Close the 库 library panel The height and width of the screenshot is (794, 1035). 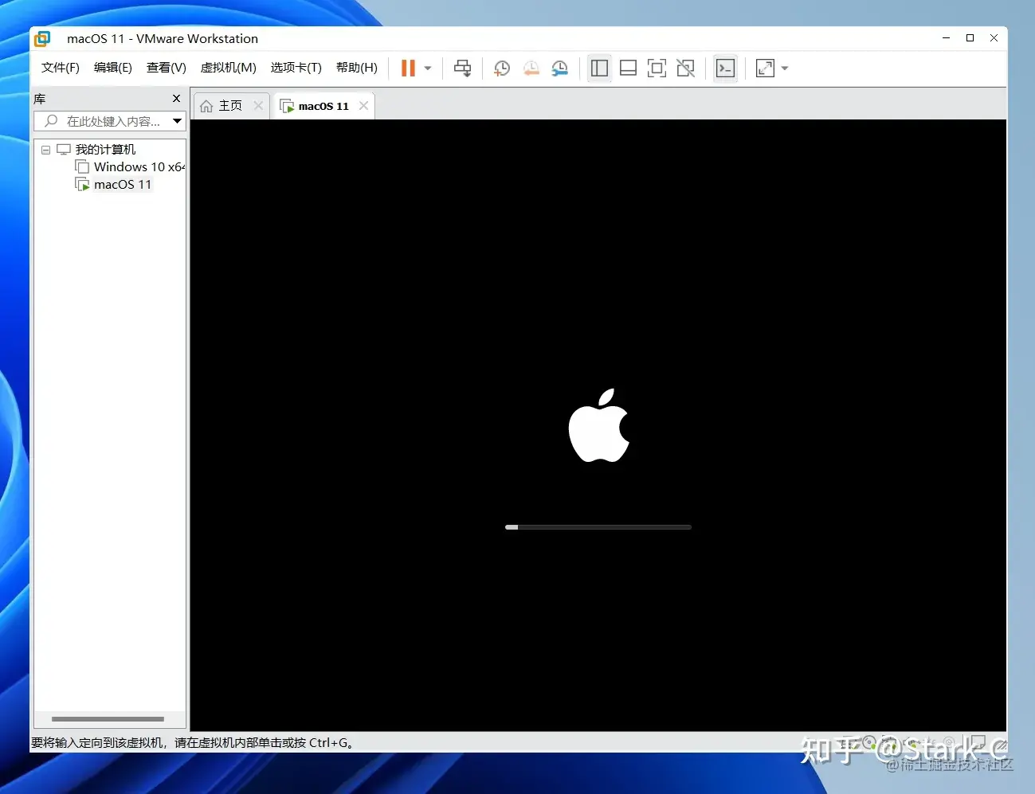[177, 99]
